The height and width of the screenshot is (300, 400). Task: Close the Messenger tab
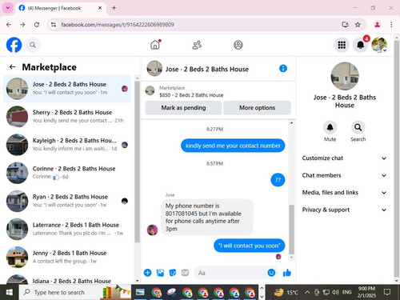pyautogui.click(x=100, y=8)
